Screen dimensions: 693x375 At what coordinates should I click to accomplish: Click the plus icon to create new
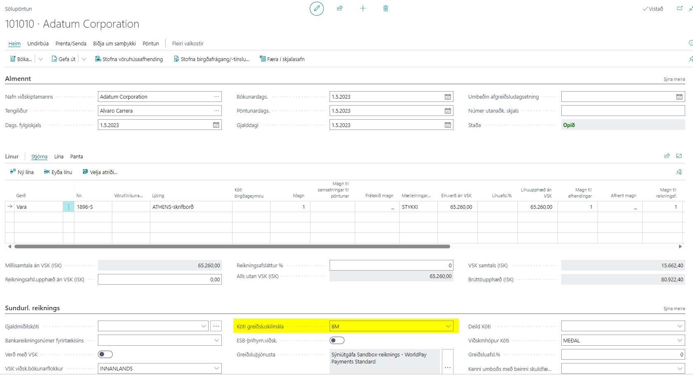363,8
